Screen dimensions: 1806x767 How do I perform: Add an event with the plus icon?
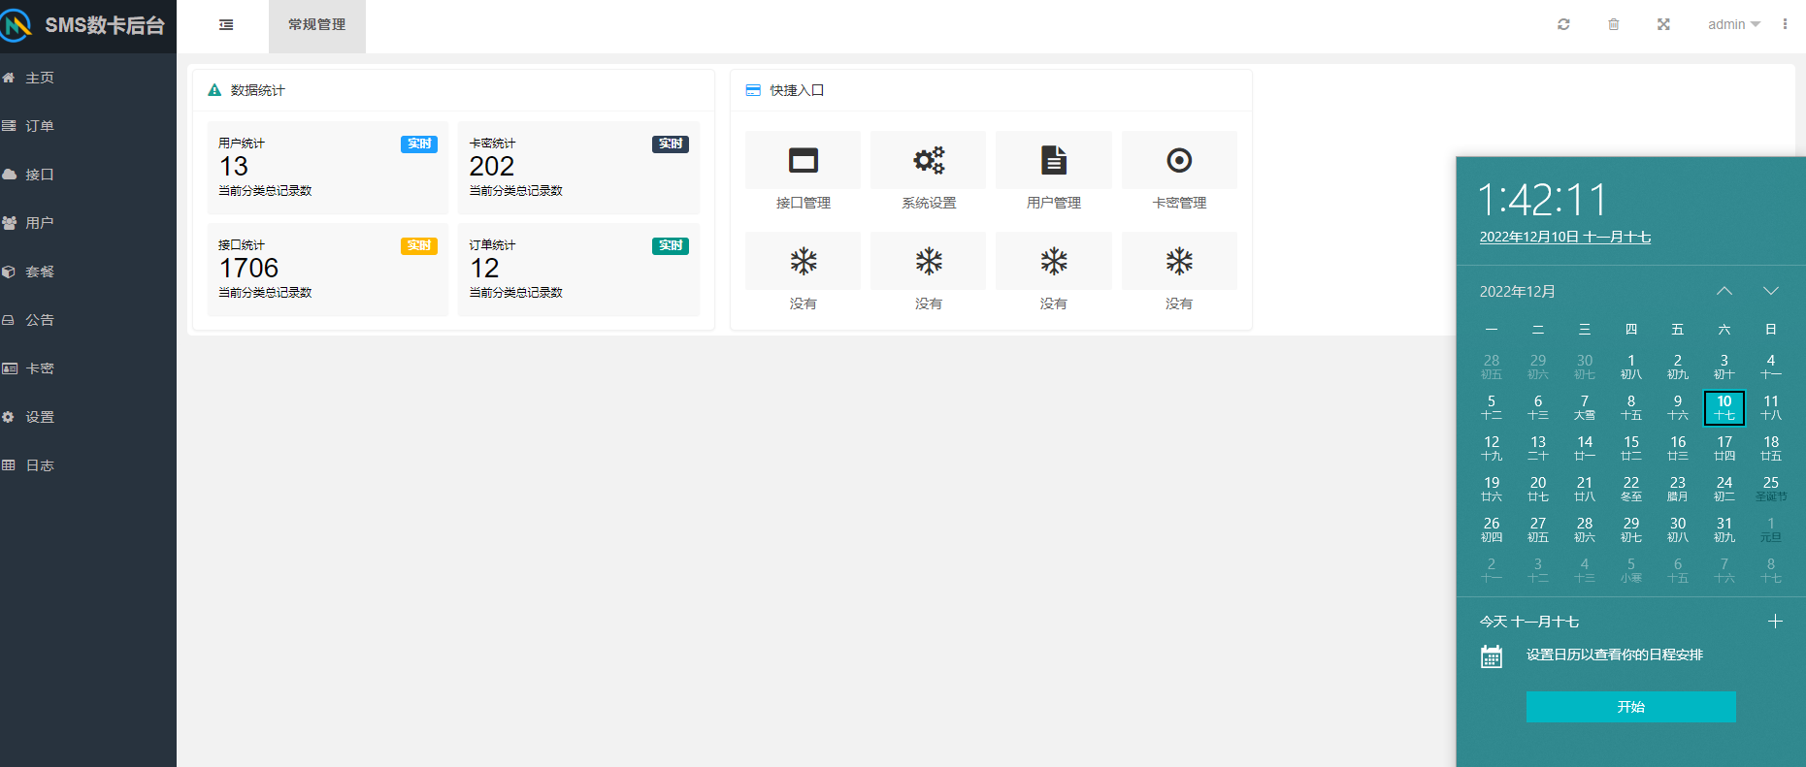[1775, 622]
